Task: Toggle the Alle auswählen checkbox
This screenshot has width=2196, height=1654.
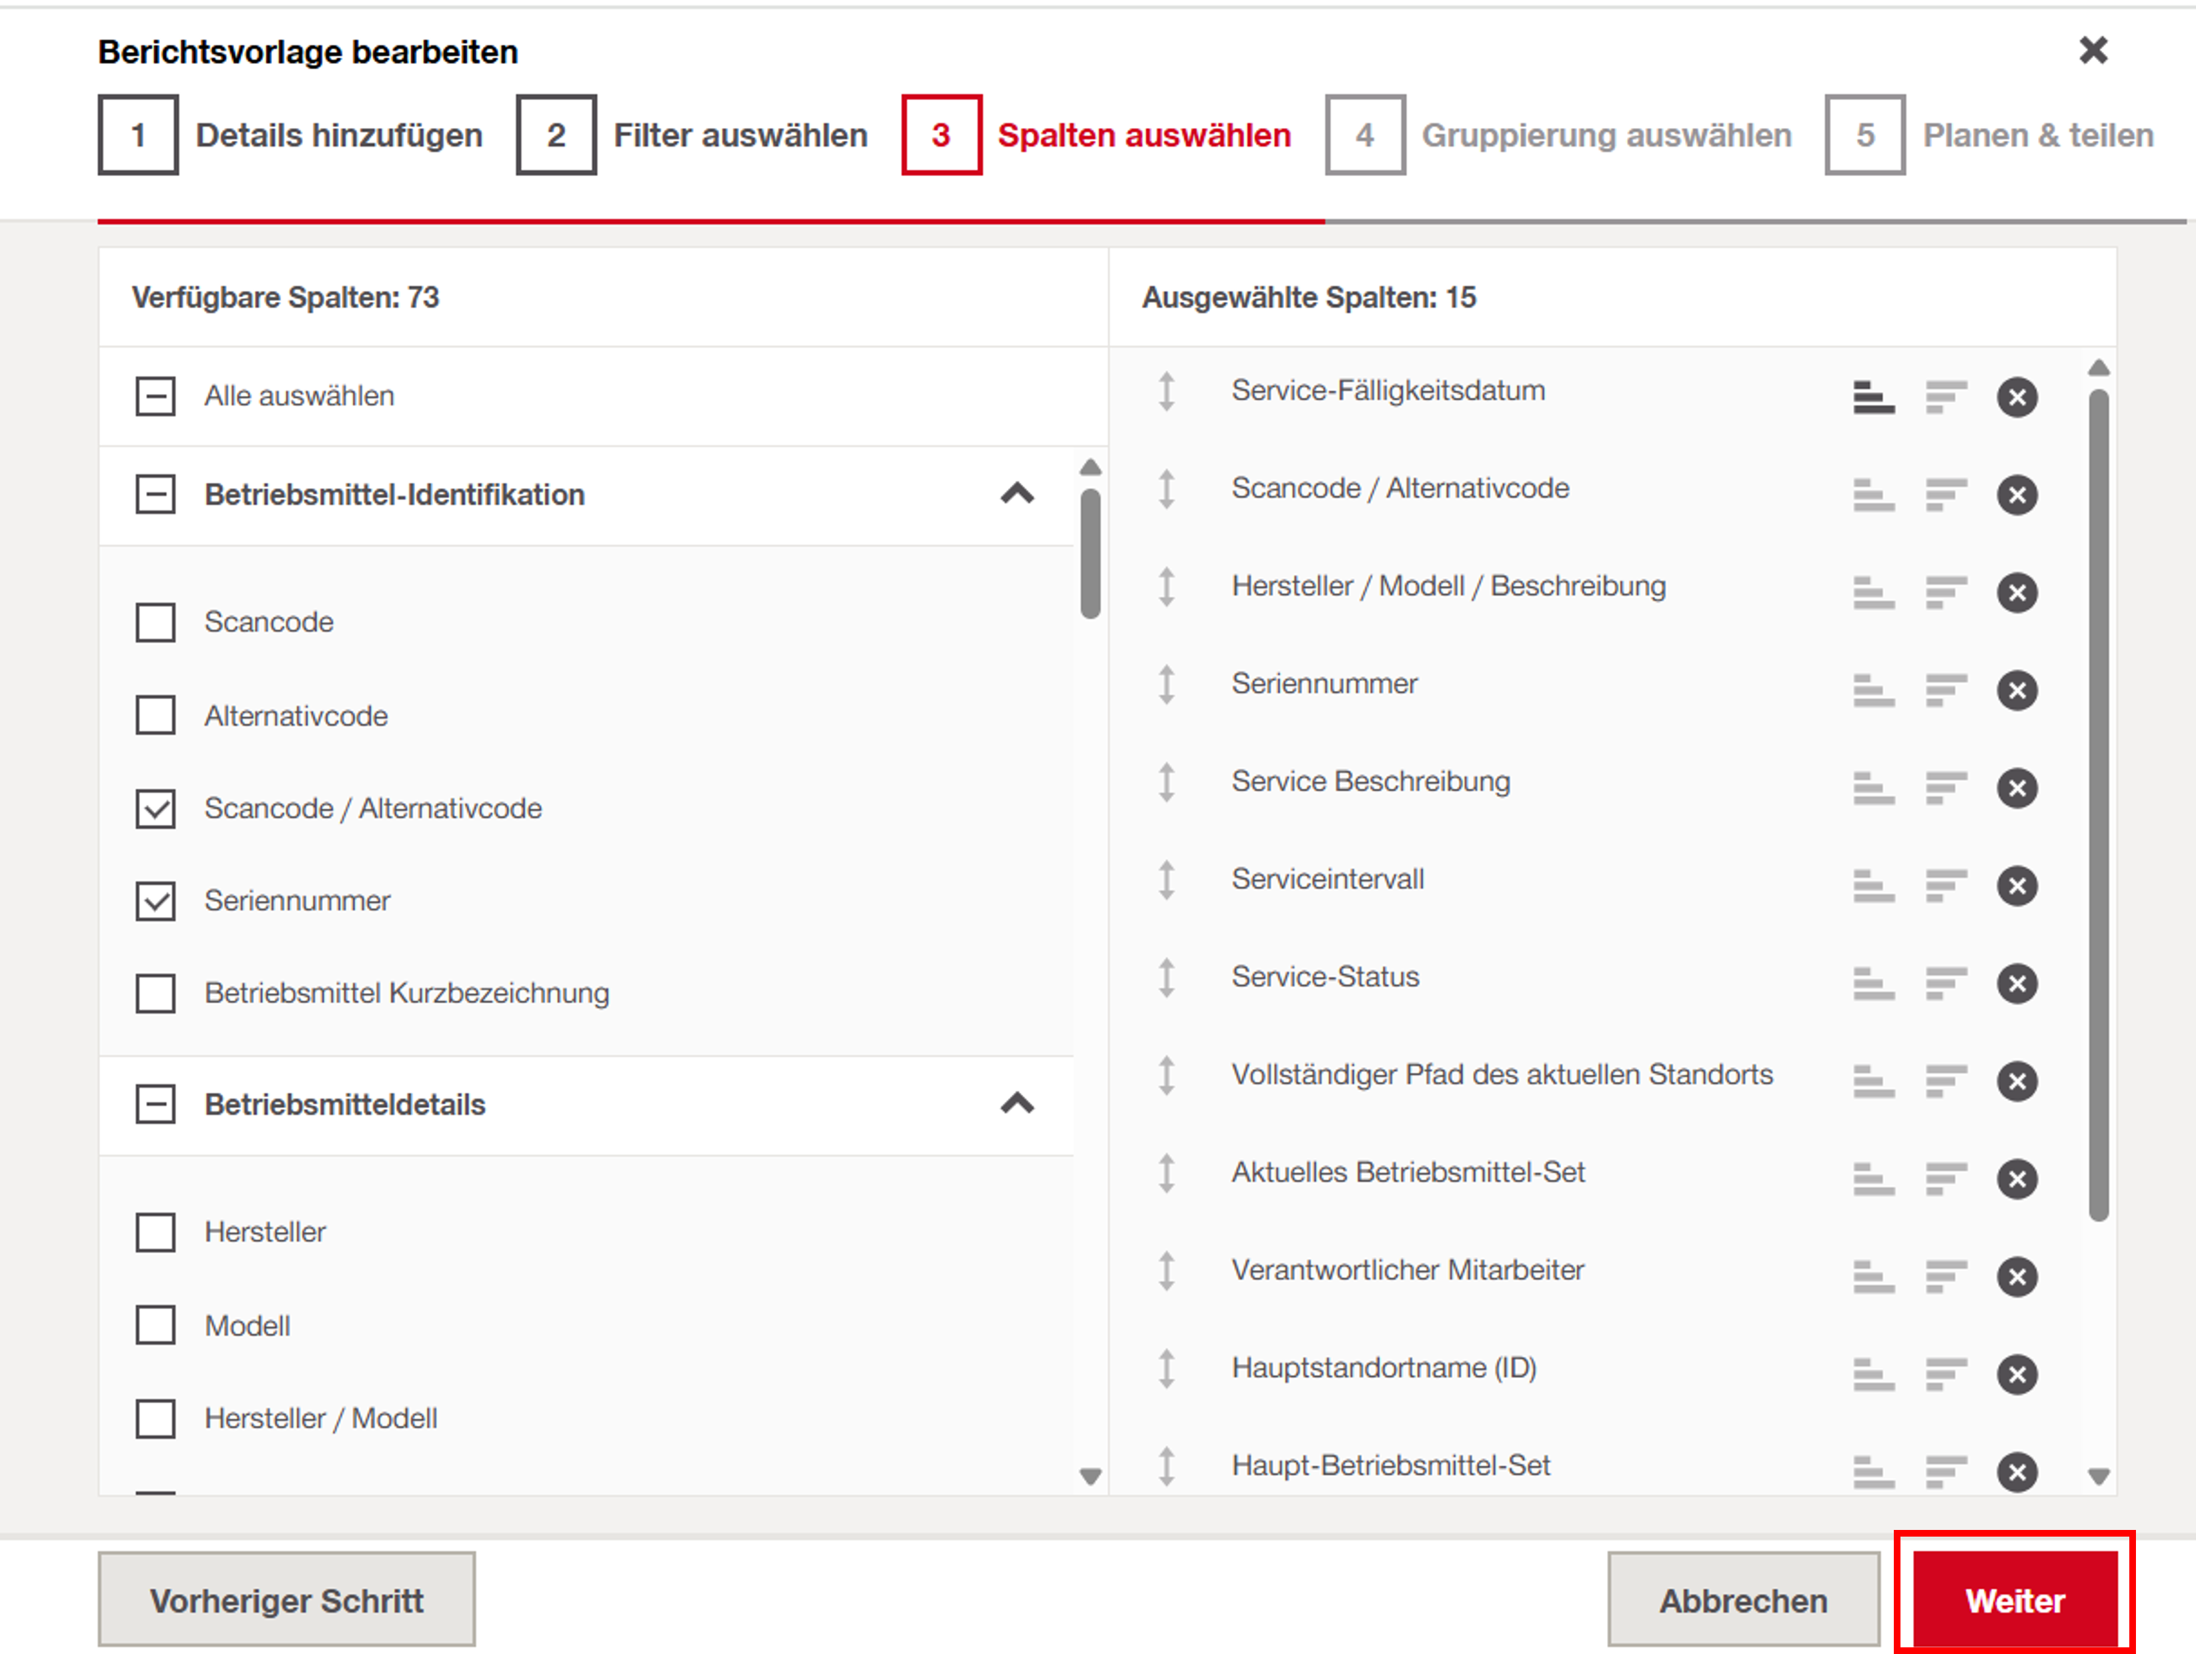Action: [x=156, y=396]
